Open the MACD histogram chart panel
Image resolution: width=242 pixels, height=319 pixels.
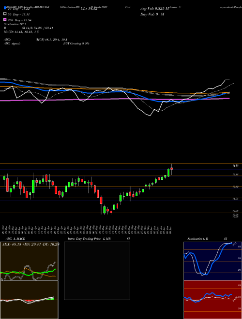(29, 300)
